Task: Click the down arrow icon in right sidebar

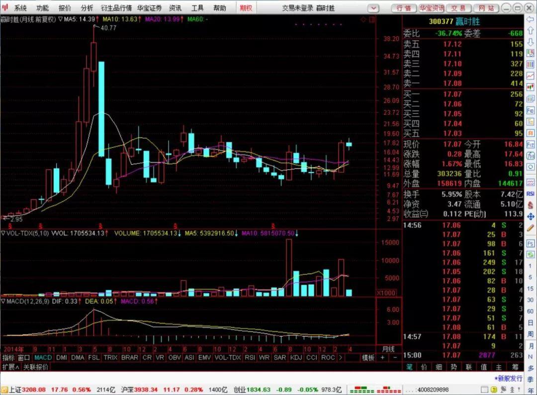Action: tap(530, 42)
